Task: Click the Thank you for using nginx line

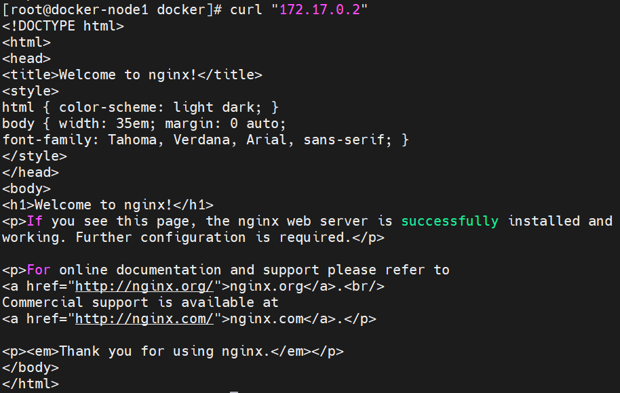Action: coord(173,351)
